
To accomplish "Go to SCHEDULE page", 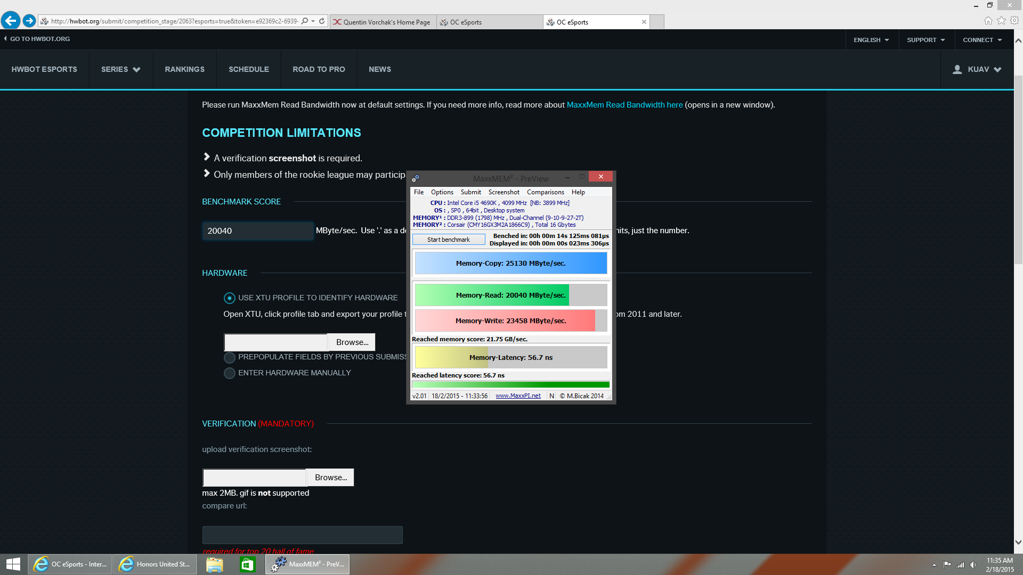I will (x=249, y=69).
